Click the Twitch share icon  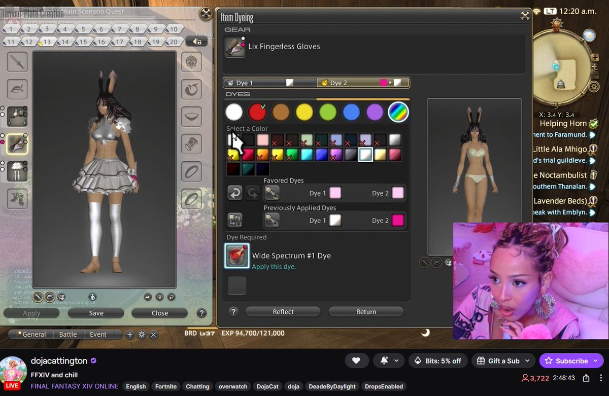[x=586, y=378]
